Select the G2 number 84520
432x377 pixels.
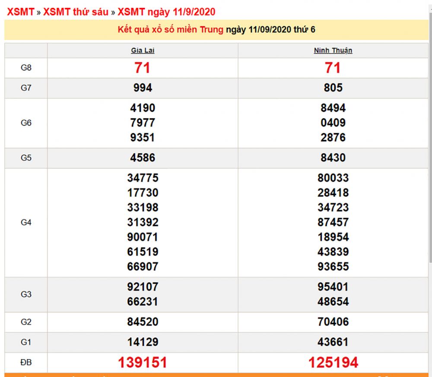coord(143,322)
